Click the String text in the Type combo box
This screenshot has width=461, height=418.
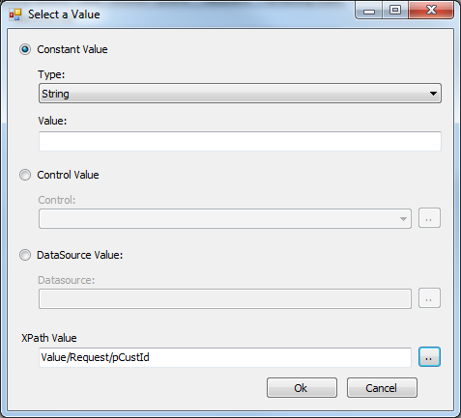point(55,94)
